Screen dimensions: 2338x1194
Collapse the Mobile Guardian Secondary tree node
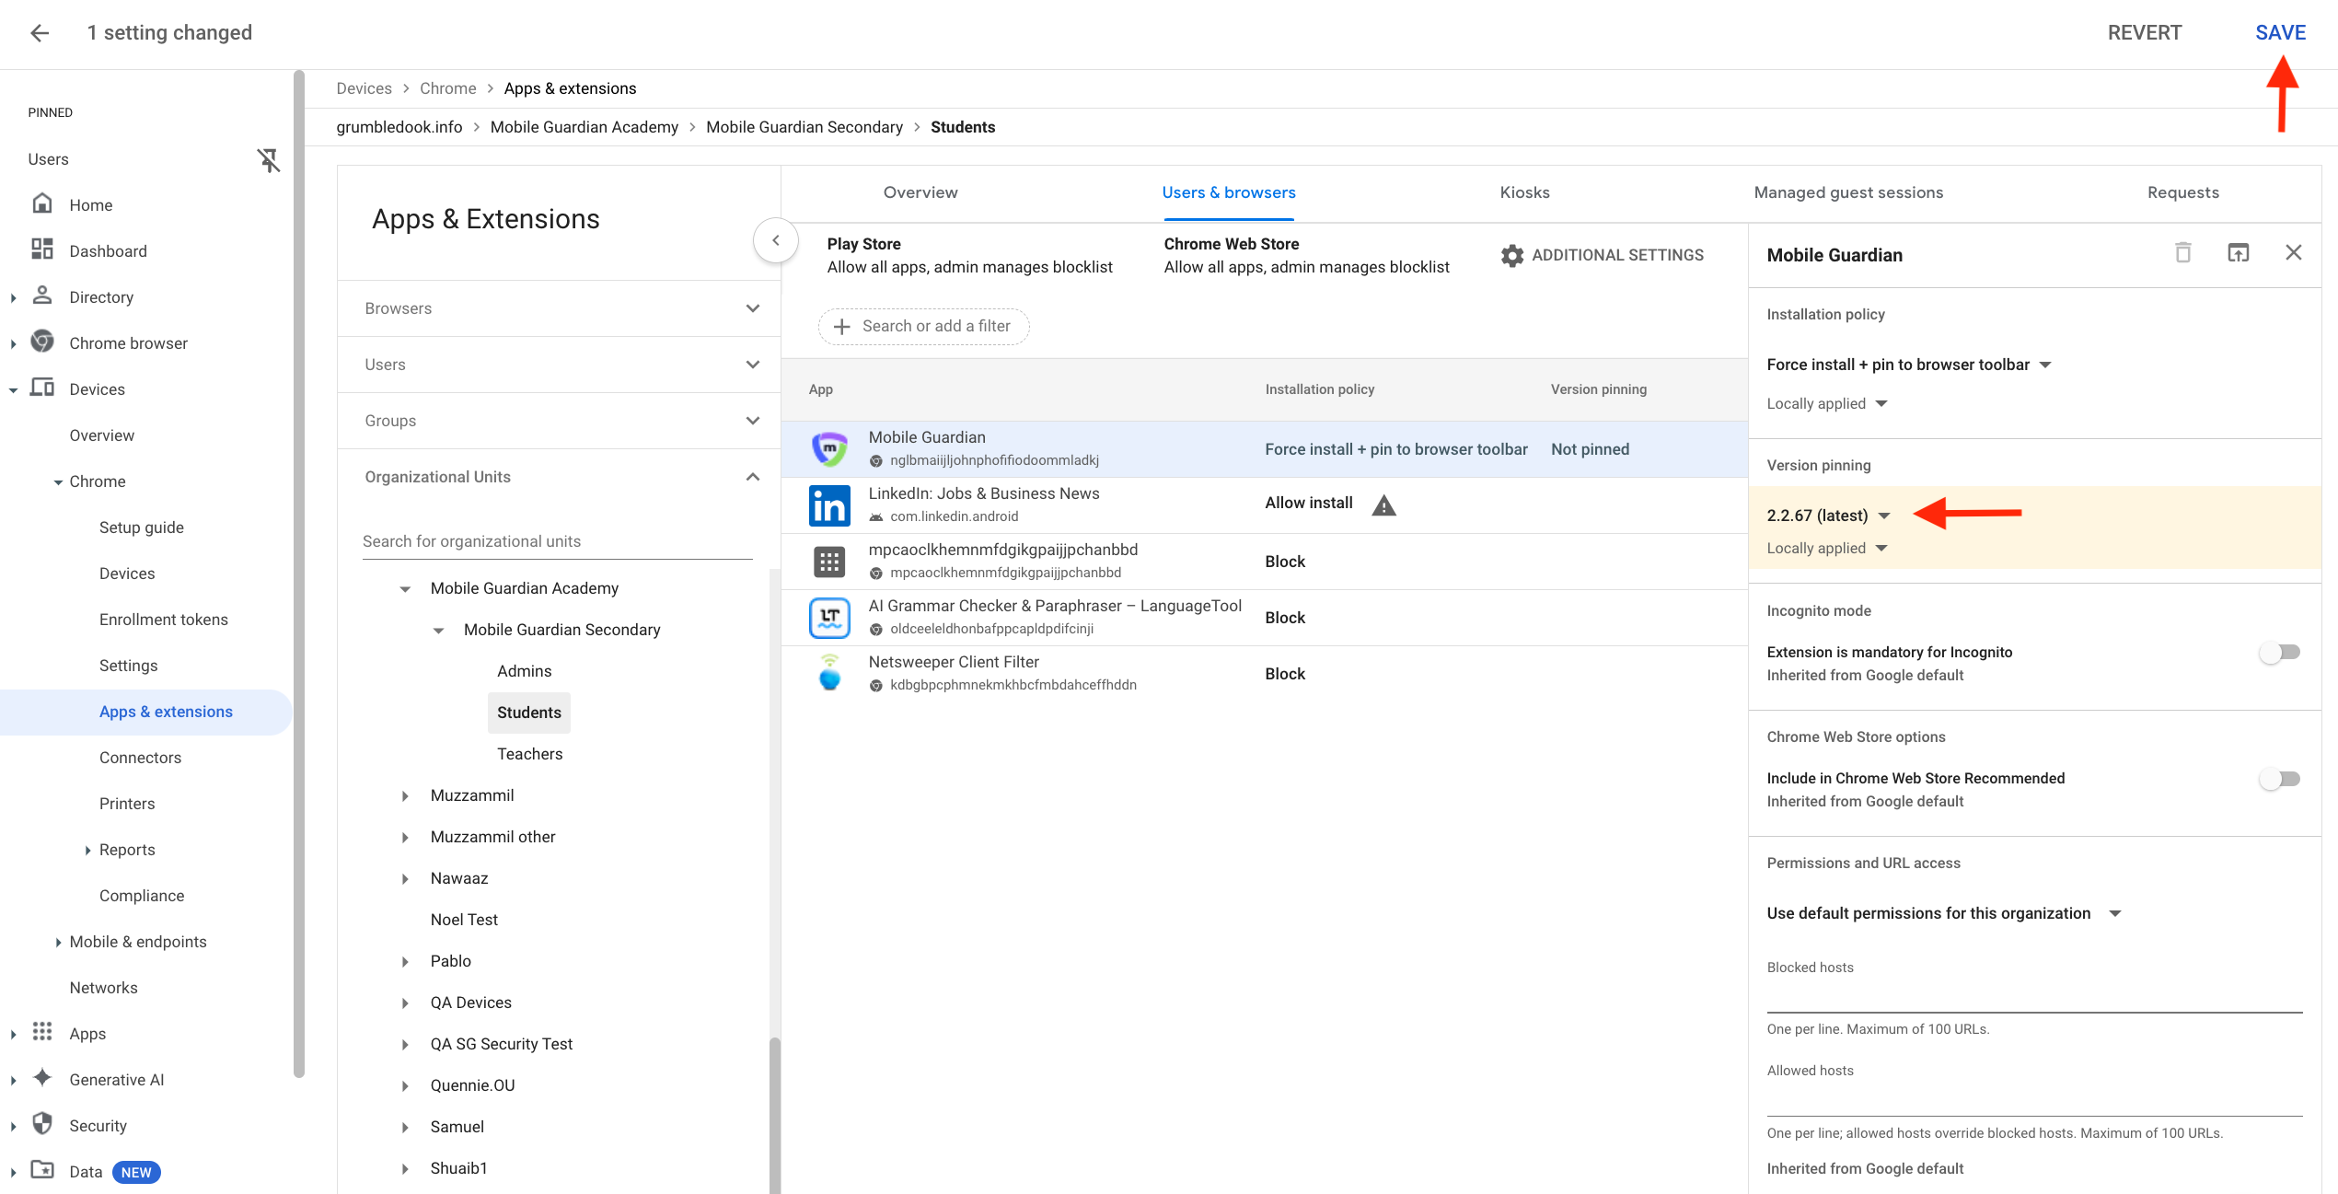point(438,630)
